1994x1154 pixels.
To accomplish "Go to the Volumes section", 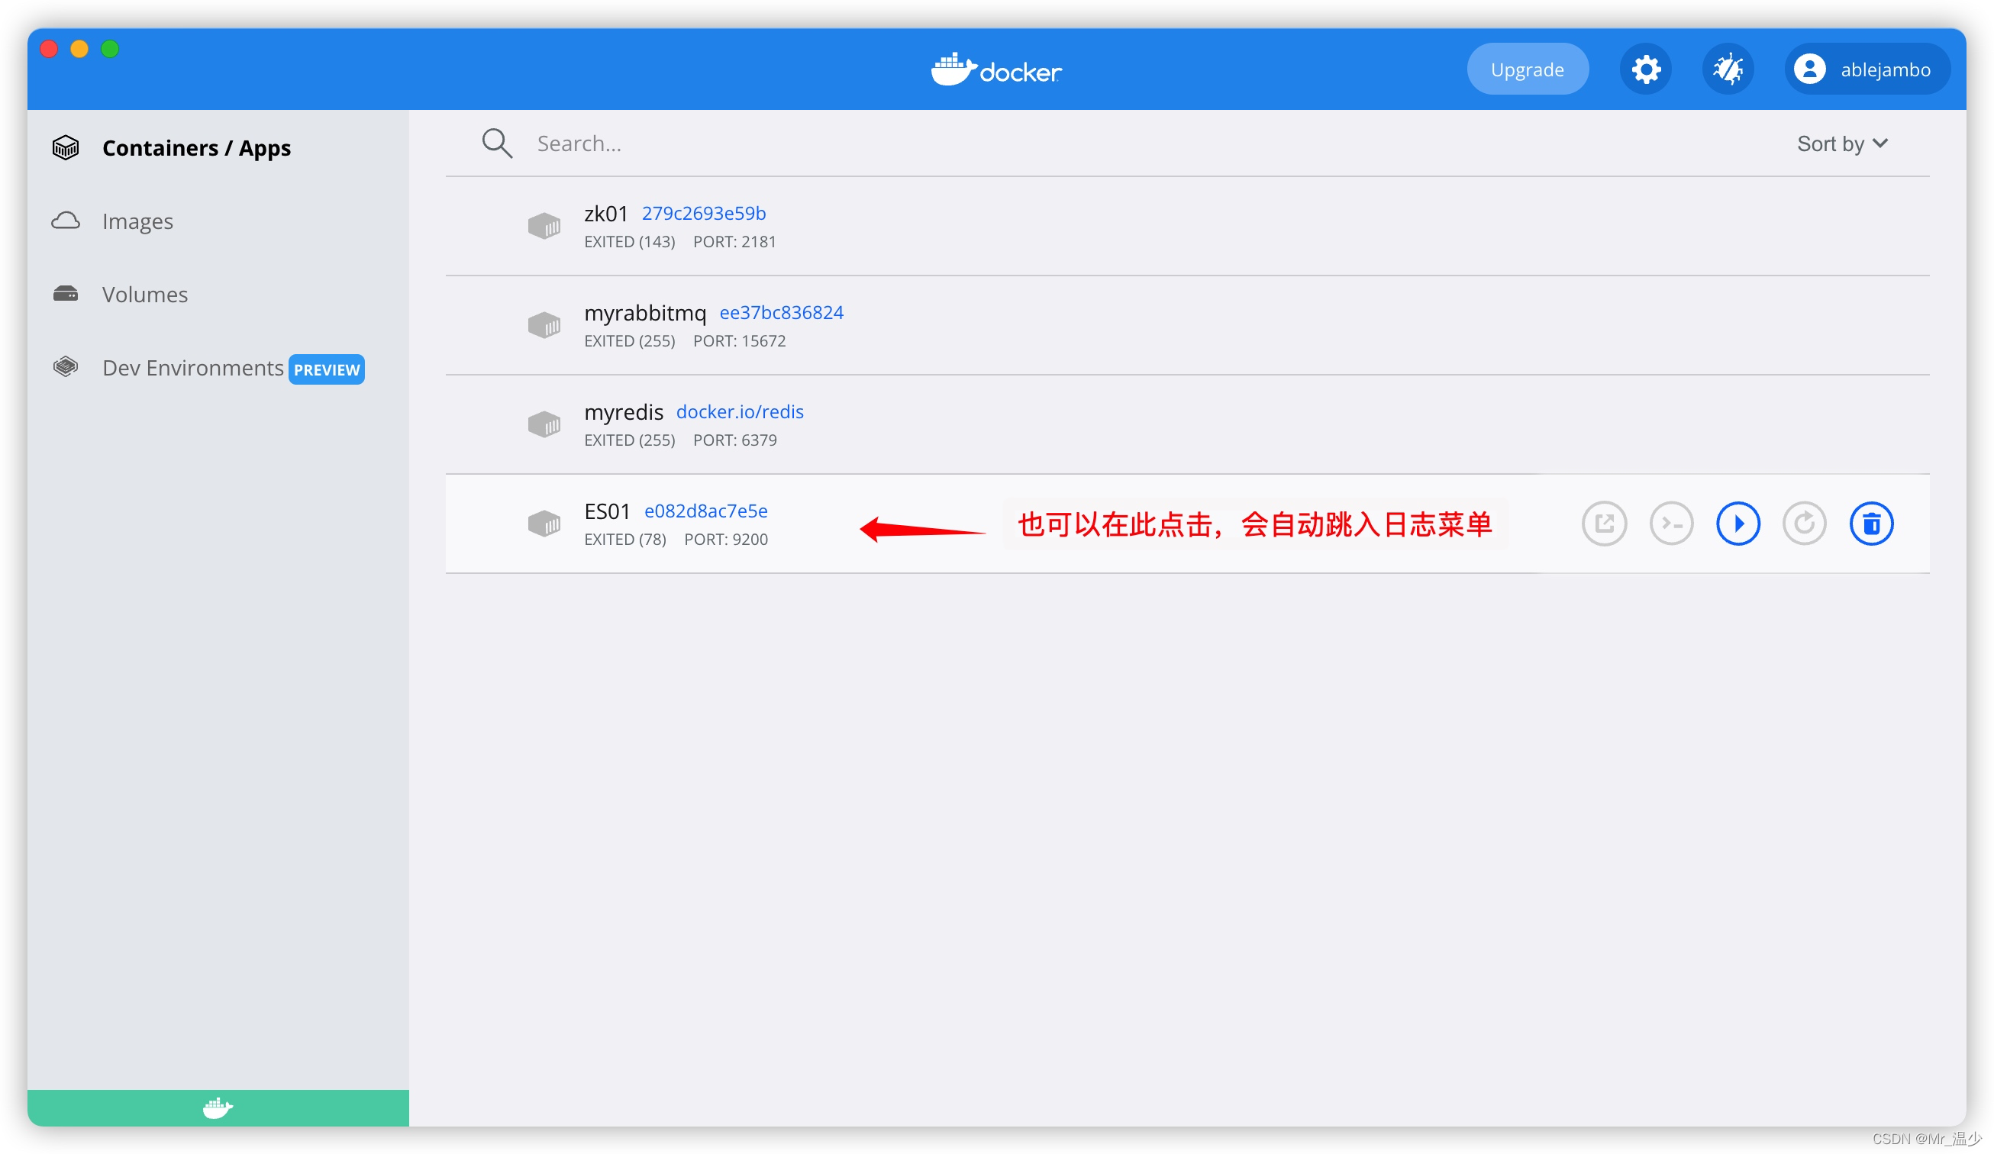I will click(145, 295).
